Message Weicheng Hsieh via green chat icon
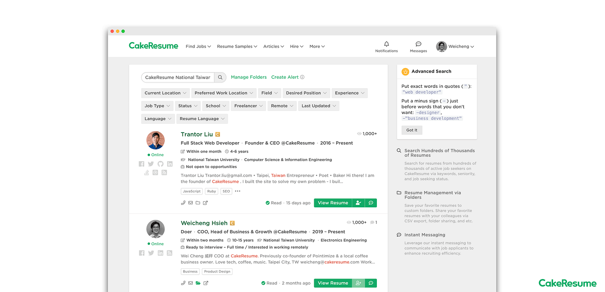Screen dimensions: 605x292 pos(371,283)
